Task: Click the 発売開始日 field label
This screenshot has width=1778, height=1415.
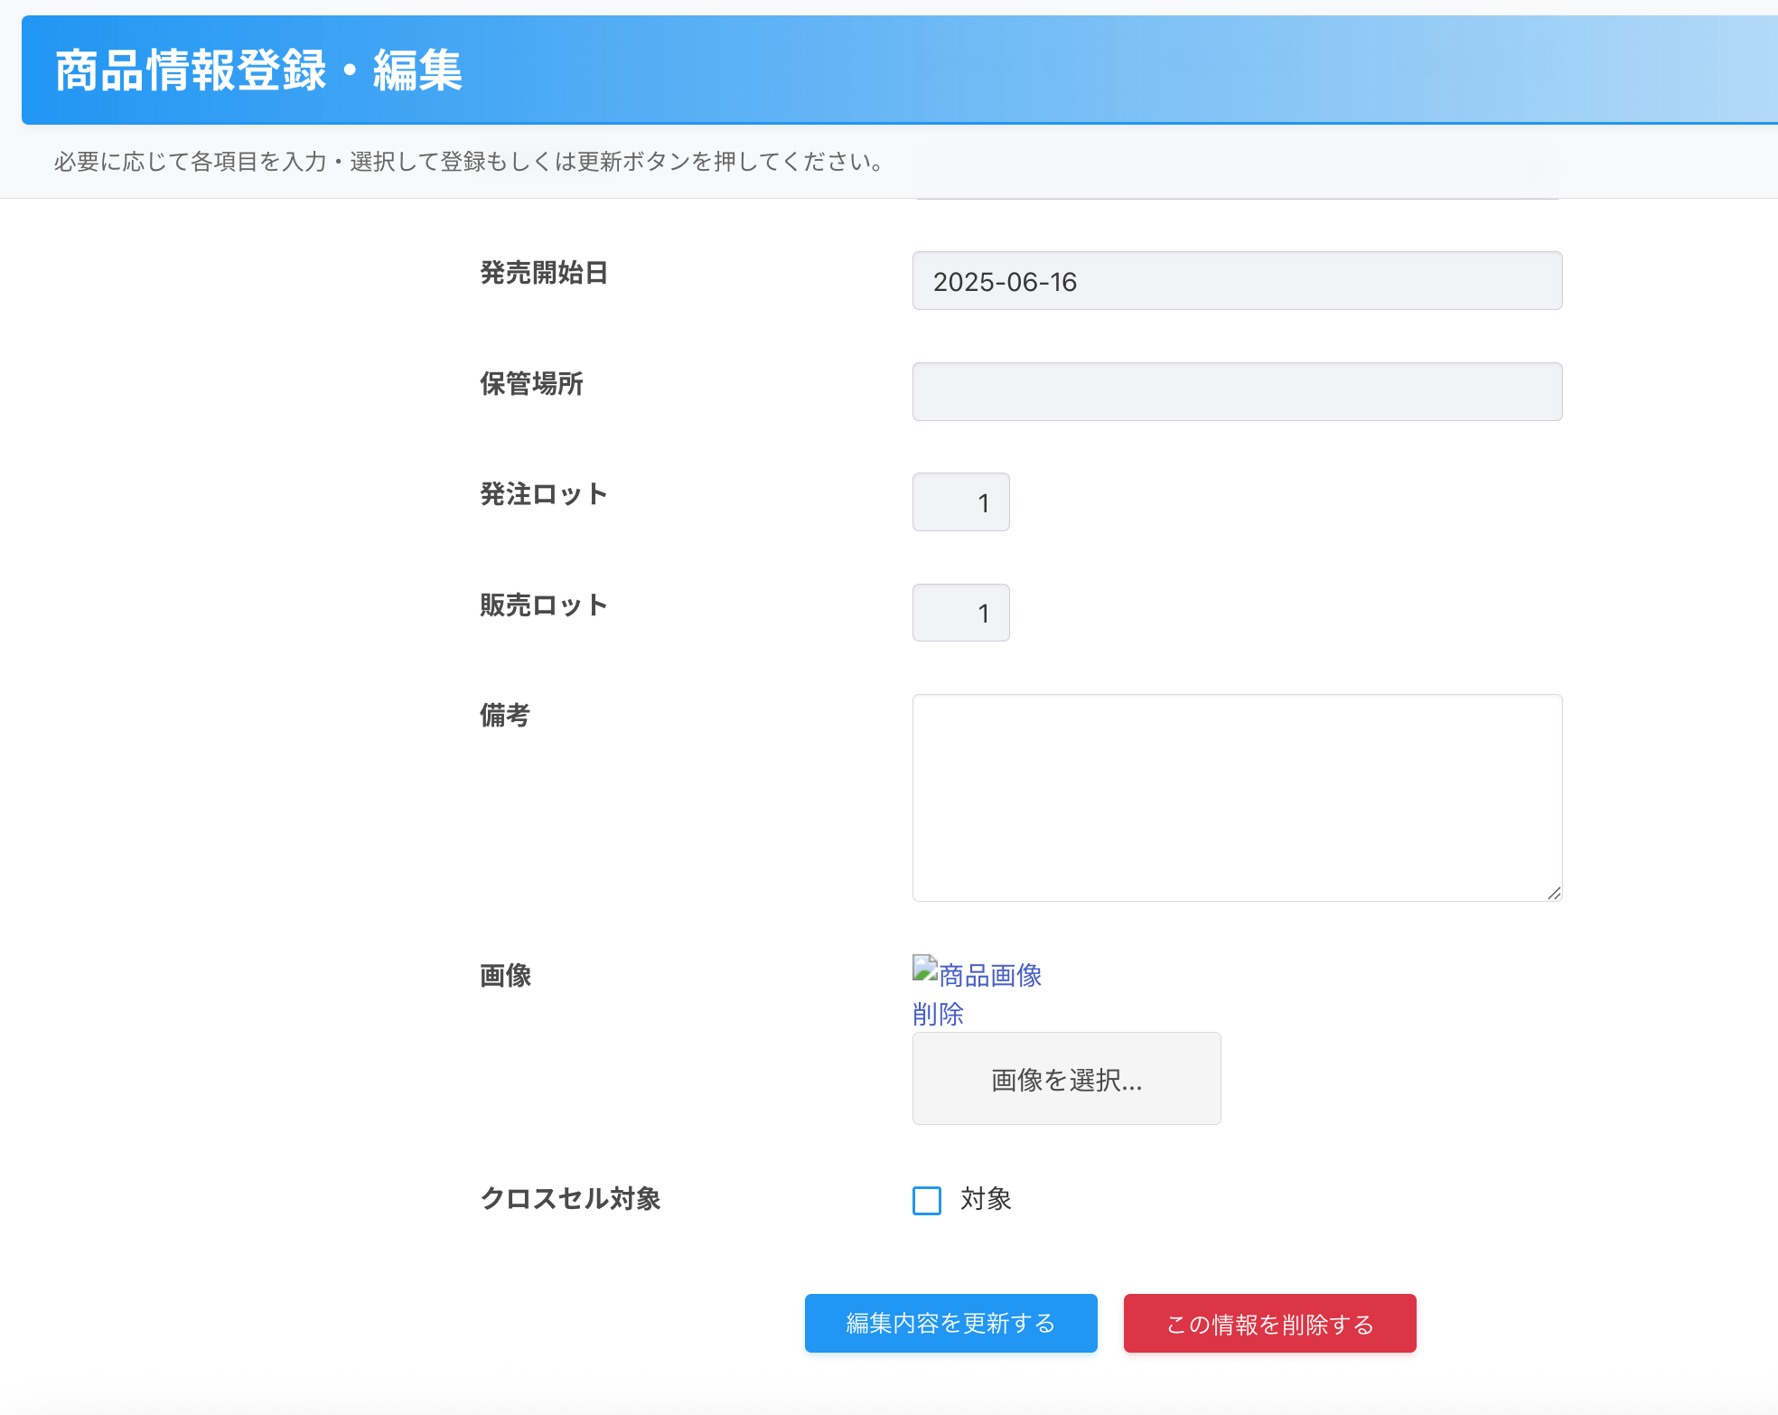Action: click(543, 273)
